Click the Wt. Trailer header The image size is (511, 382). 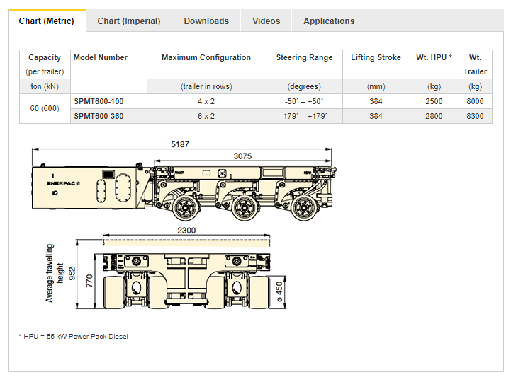coord(475,64)
